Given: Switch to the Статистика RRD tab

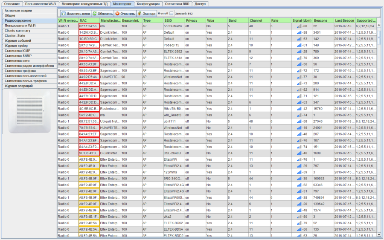Looking at the screenshot, I should (177, 3).
